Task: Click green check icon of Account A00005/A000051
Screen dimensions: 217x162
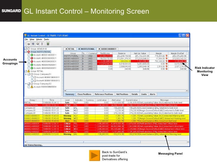Action: tap(32, 68)
